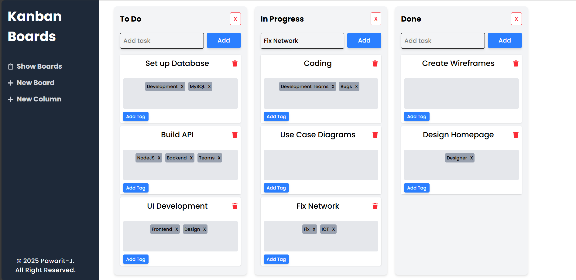Viewport: 576px width, 280px height.
Task: Click the Add task field under To Do
Action: (162, 40)
